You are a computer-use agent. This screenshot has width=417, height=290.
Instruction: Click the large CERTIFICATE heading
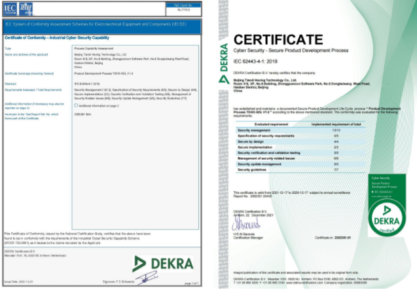point(278,40)
